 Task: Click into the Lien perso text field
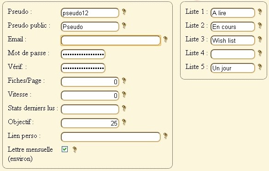111,137
